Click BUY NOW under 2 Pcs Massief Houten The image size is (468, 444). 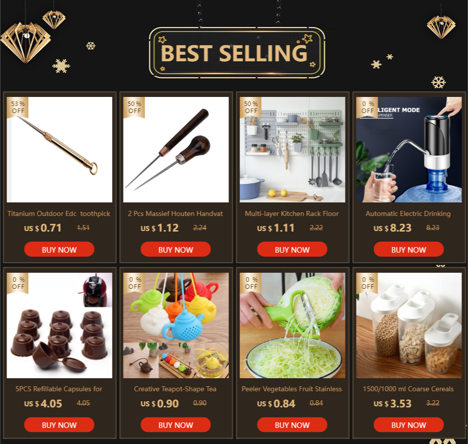176,249
